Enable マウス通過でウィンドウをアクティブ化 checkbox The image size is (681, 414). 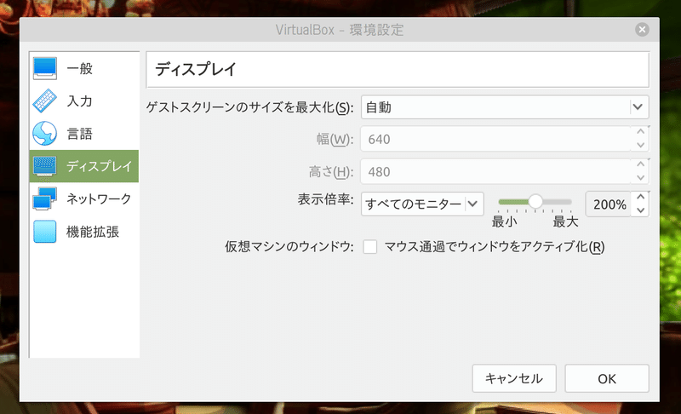[370, 247]
